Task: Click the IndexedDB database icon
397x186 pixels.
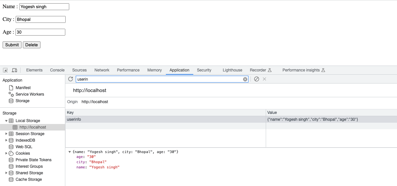Action: point(11,140)
